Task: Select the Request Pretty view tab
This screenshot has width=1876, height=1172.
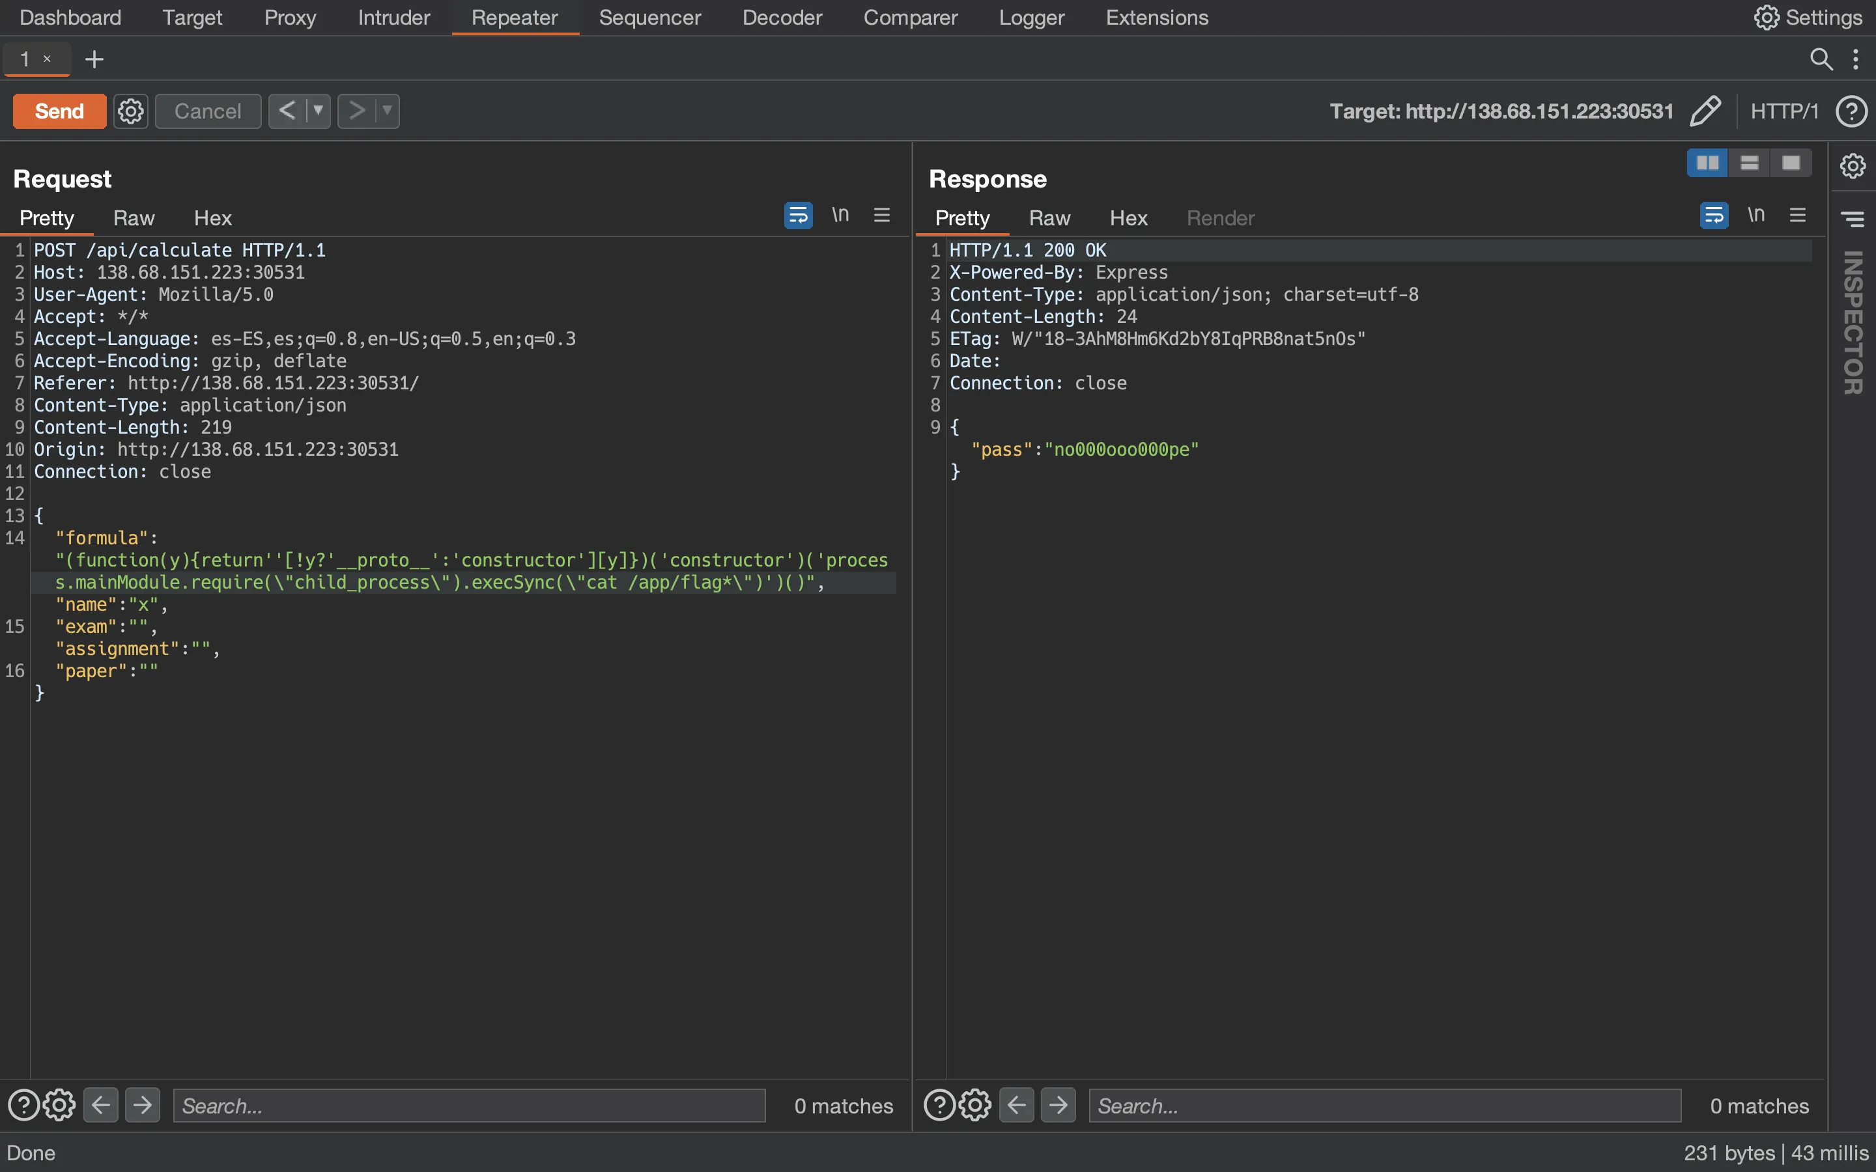Action: pyautogui.click(x=46, y=218)
